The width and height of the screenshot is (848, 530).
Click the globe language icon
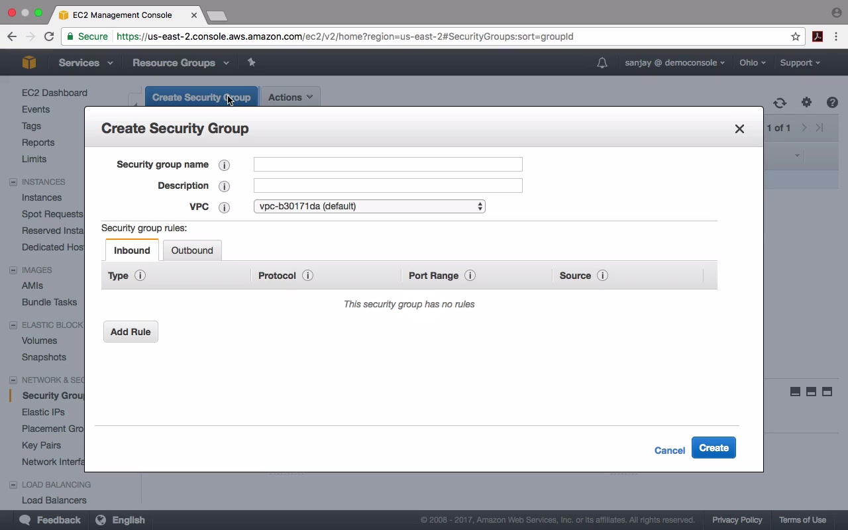(101, 520)
